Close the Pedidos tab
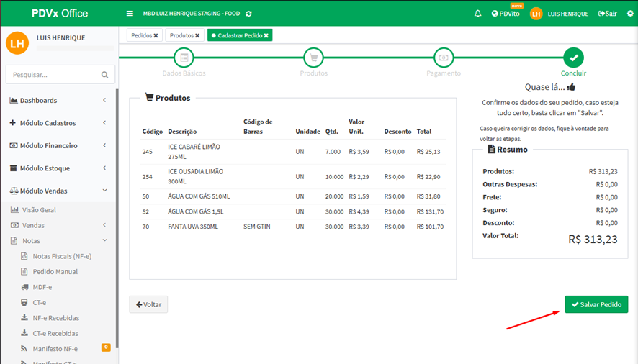The height and width of the screenshot is (364, 638). [156, 35]
